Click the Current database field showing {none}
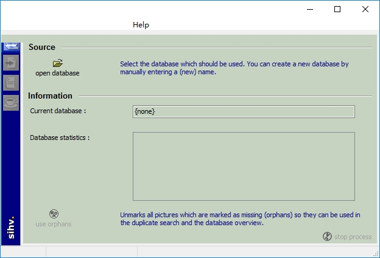This screenshot has width=380, height=258. (244, 112)
